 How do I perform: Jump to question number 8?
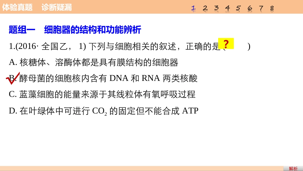tap(272, 8)
